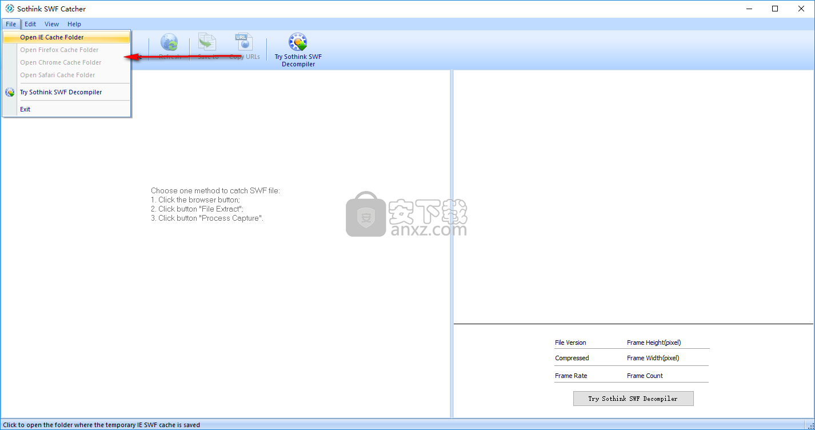The height and width of the screenshot is (430, 815).
Task: Select Open Safari Cache Folder menu entry
Action: [66, 75]
